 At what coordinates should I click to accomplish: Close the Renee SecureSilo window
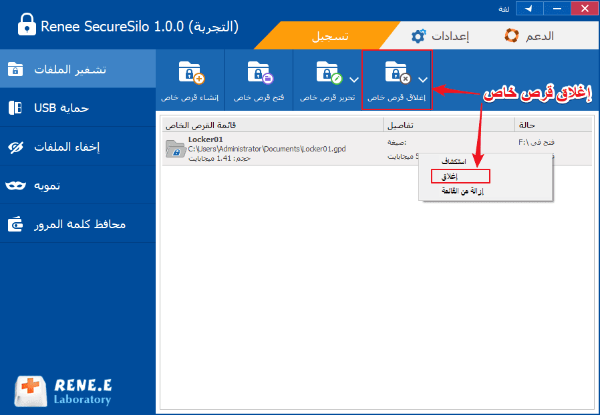tap(585, 8)
